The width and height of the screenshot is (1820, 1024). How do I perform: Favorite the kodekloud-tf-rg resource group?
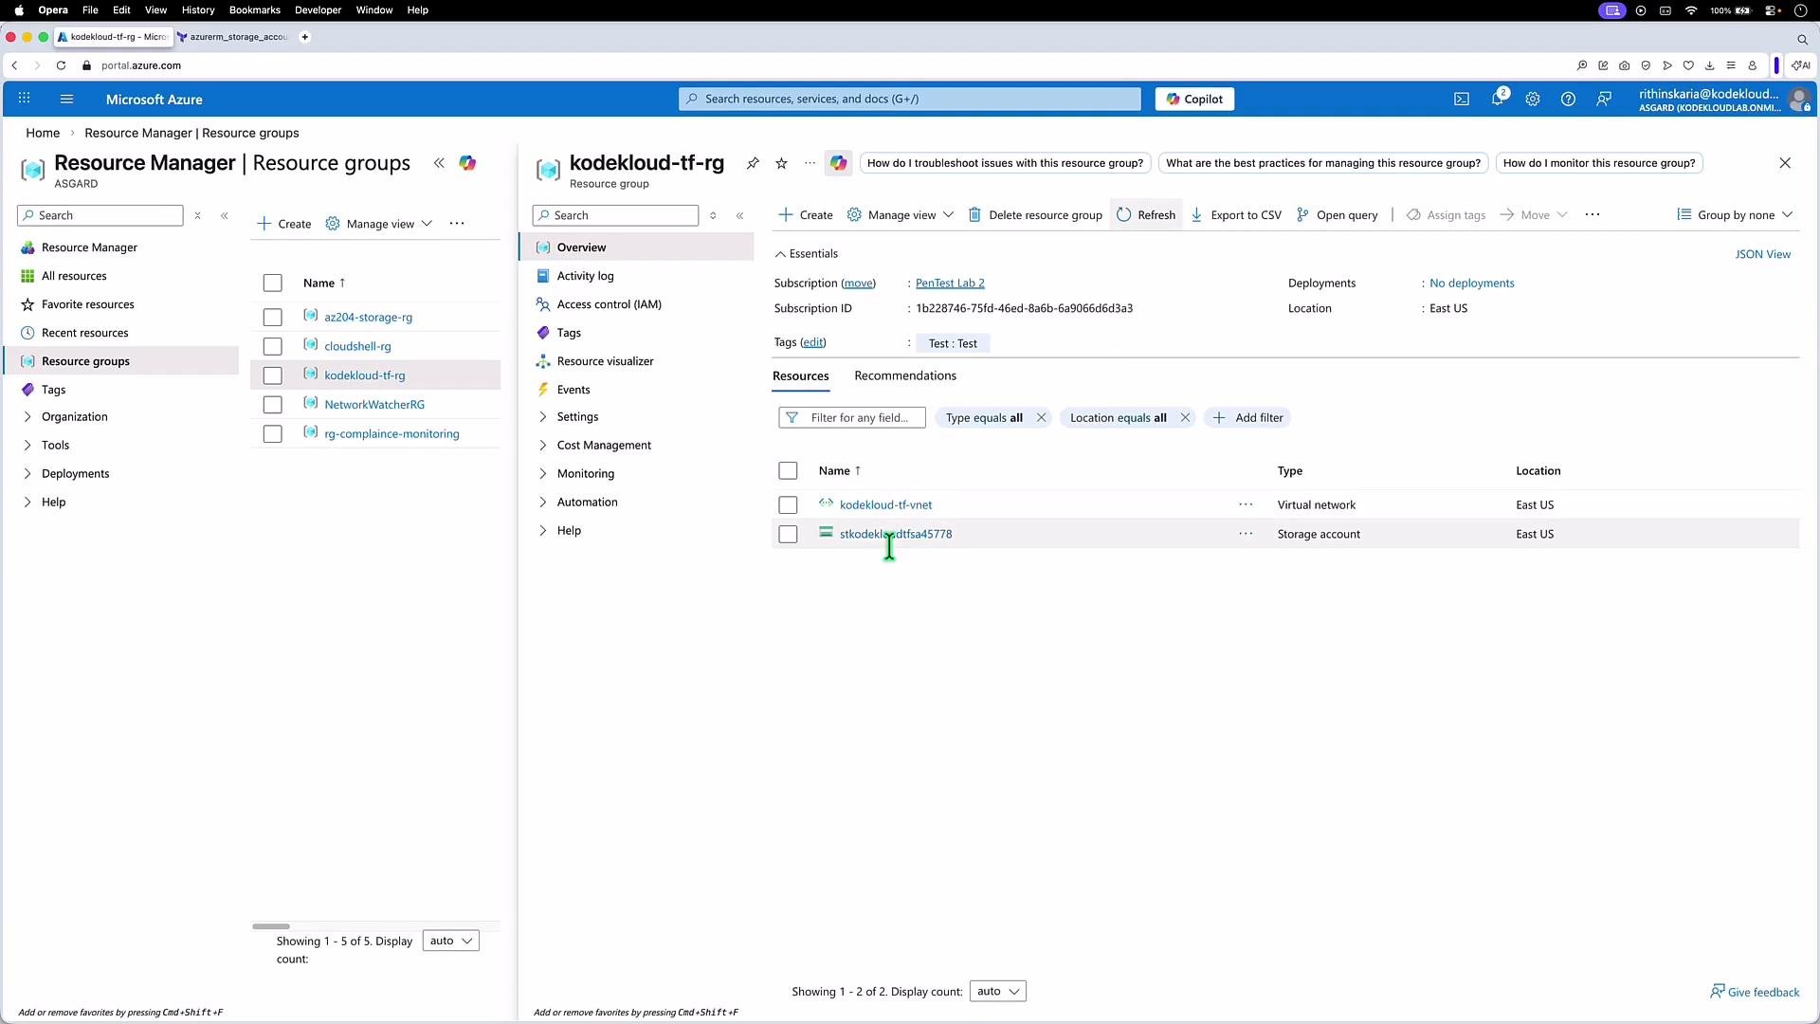click(781, 163)
